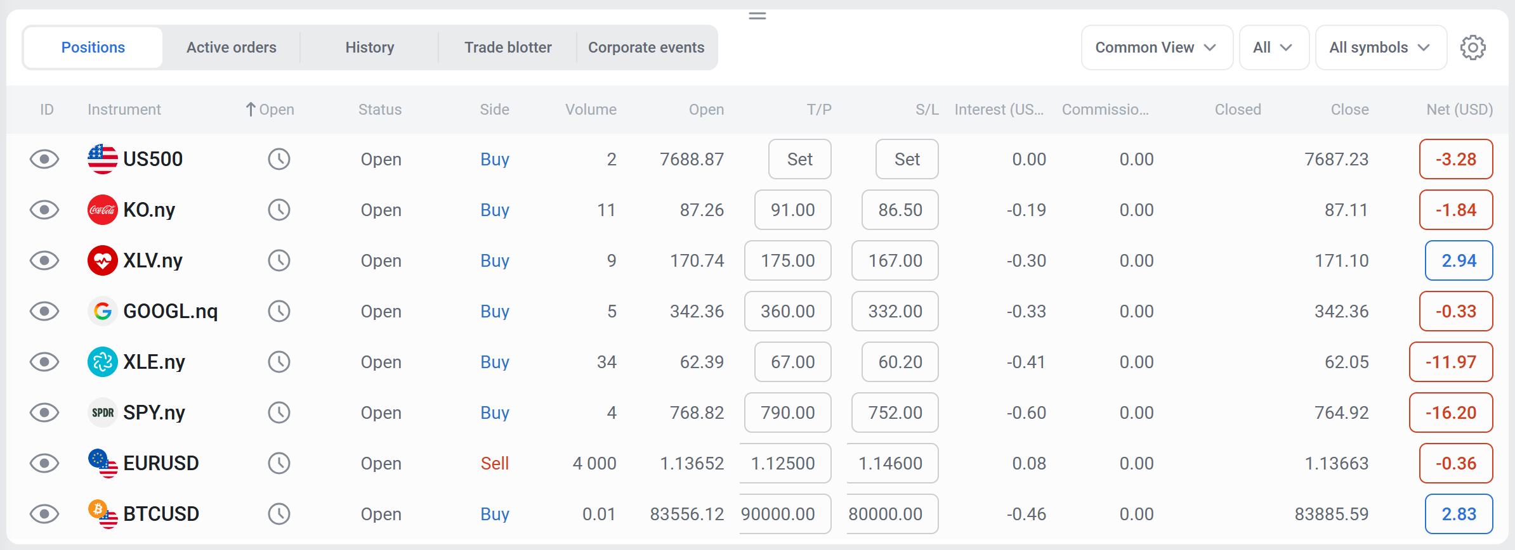Sort by the Open time column header

coord(270,110)
